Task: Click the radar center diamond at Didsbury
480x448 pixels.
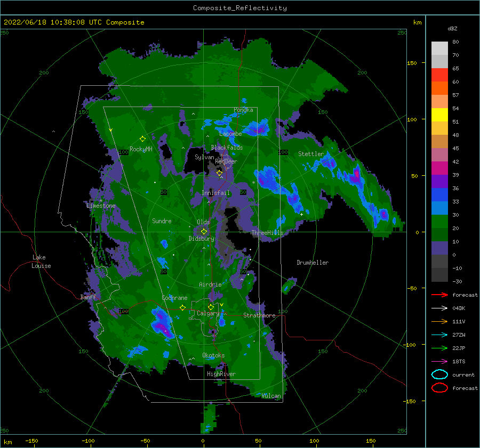Action: pos(204,232)
